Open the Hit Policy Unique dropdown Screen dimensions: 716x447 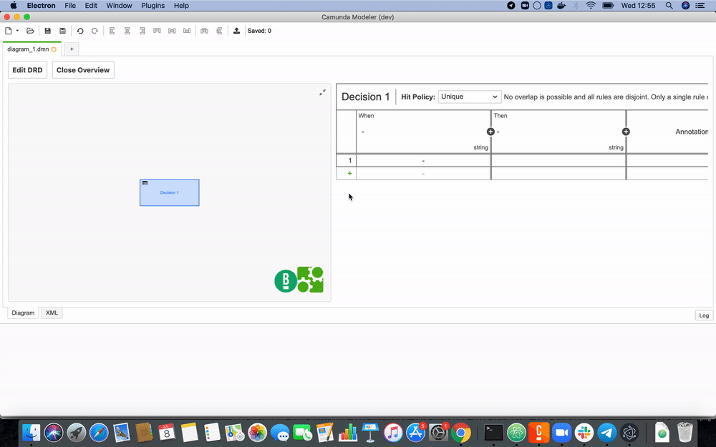pos(470,97)
